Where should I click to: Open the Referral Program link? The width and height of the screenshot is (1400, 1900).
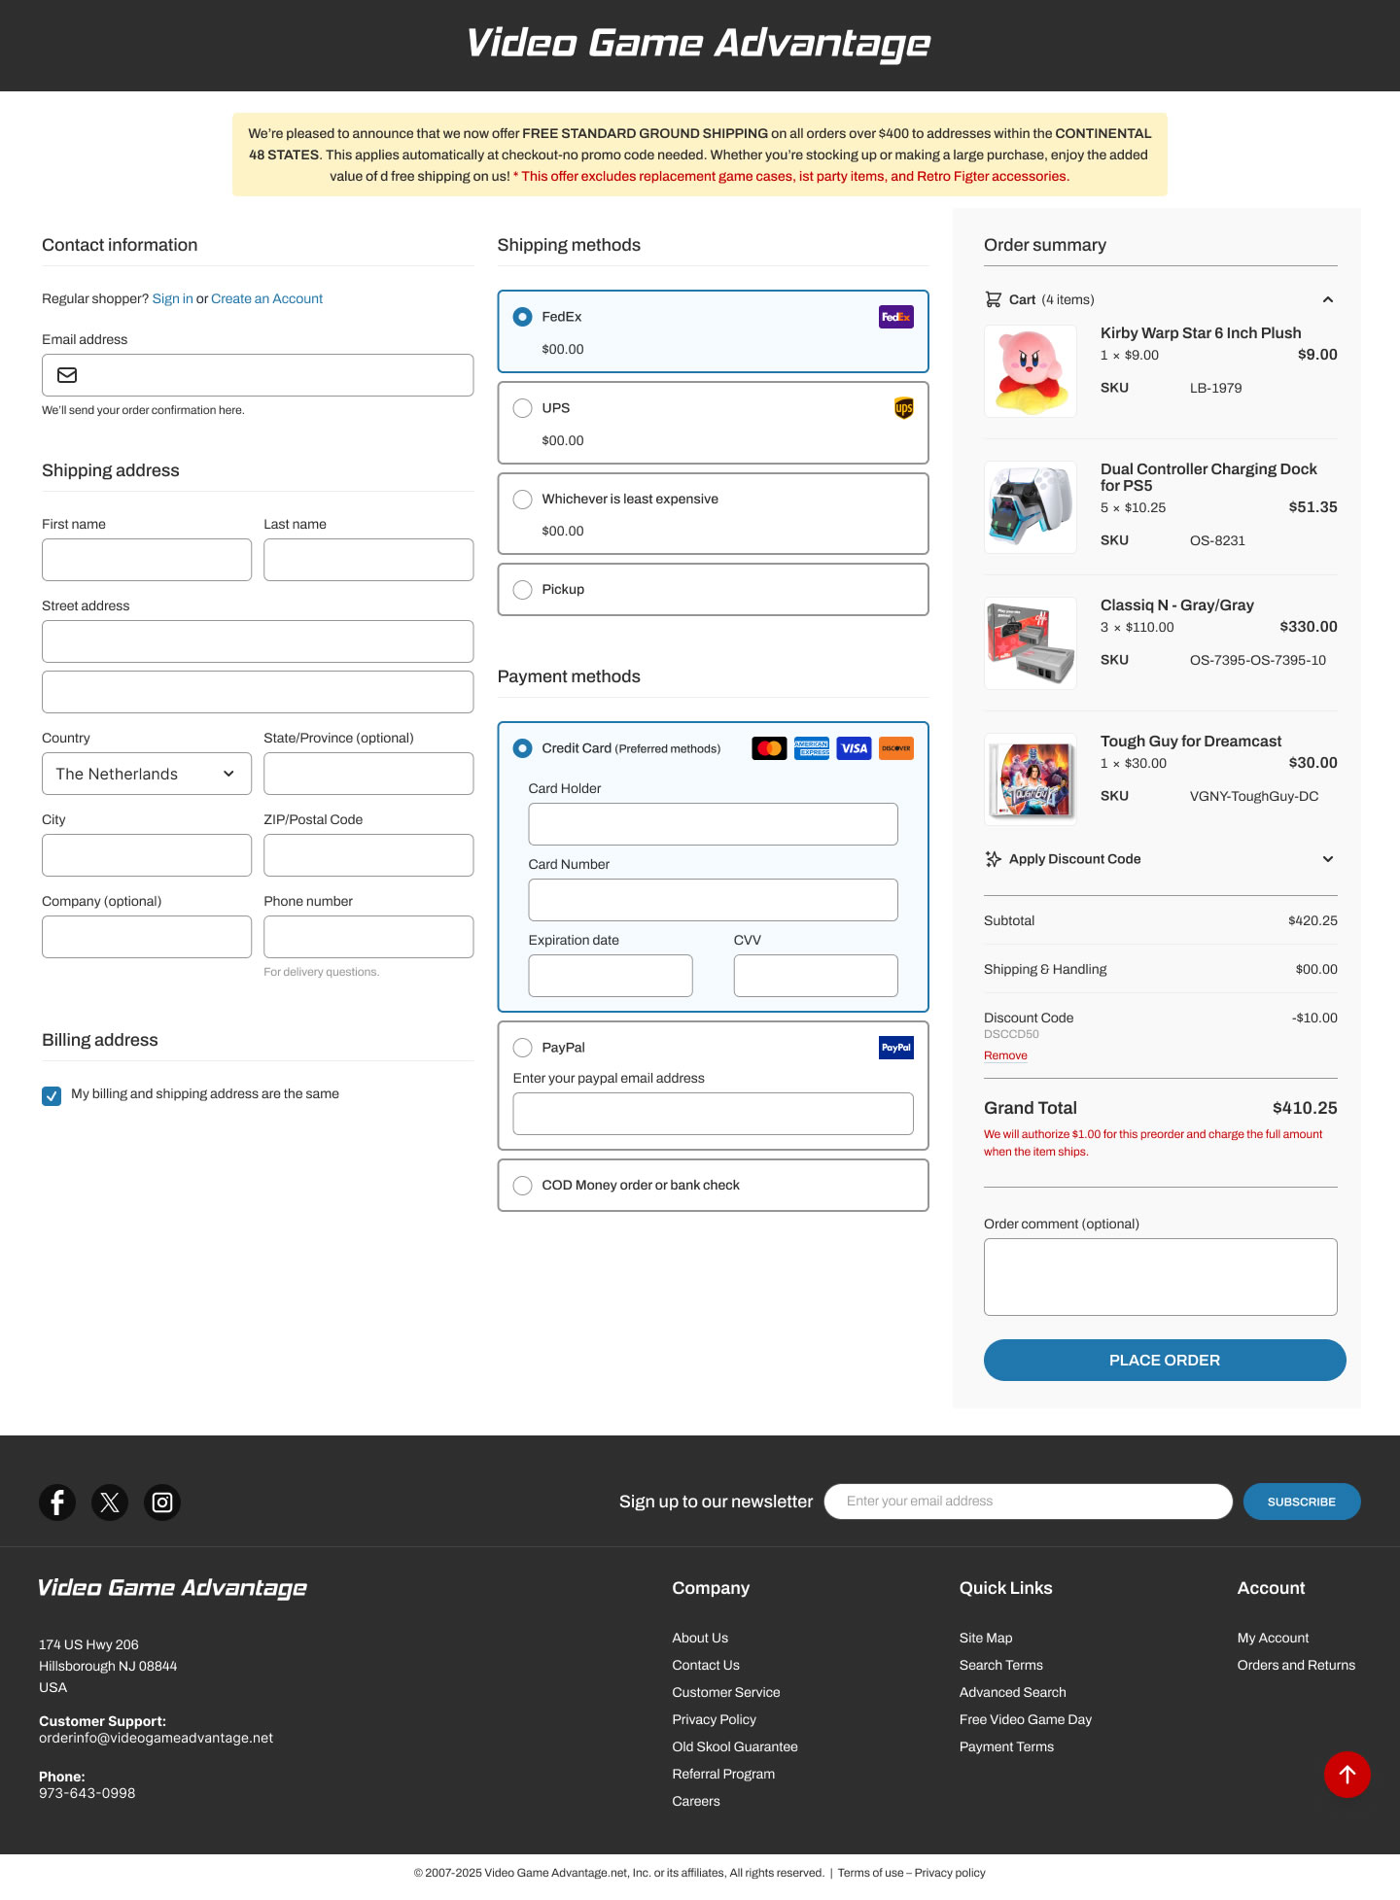point(723,1775)
